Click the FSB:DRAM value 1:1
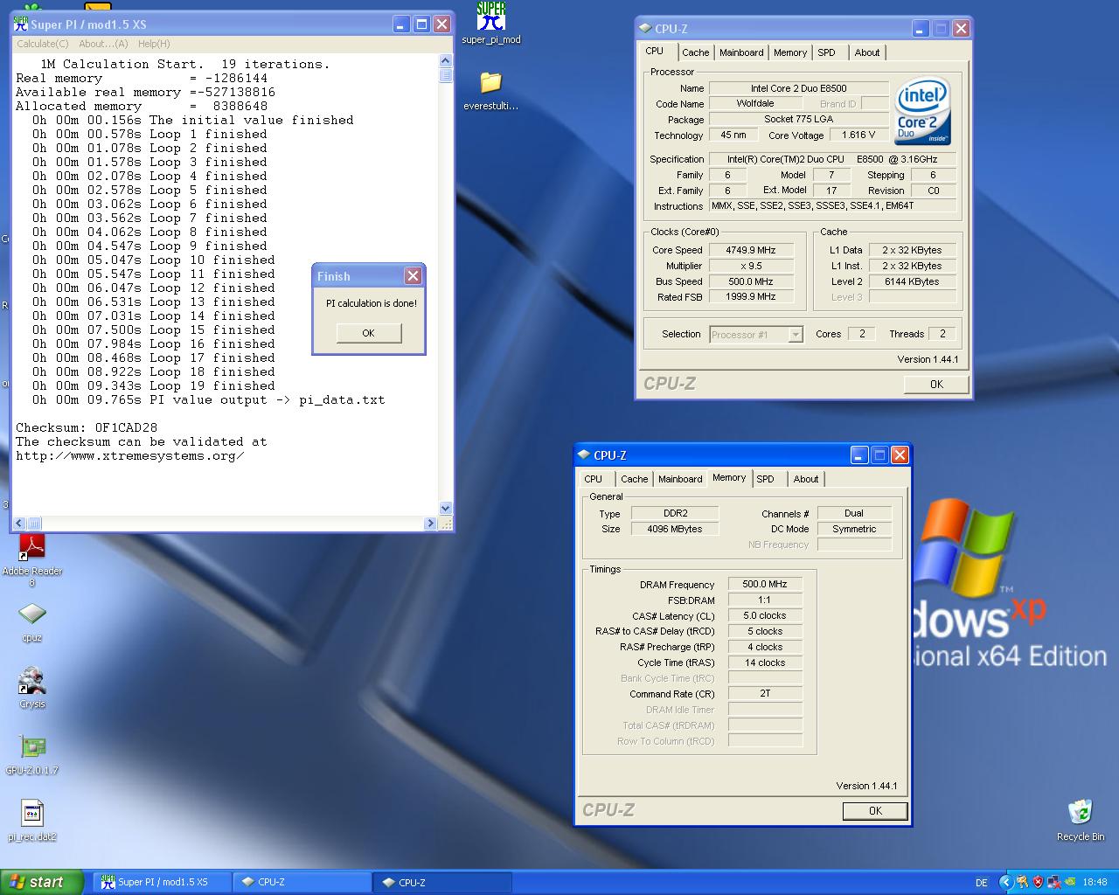 click(x=765, y=600)
